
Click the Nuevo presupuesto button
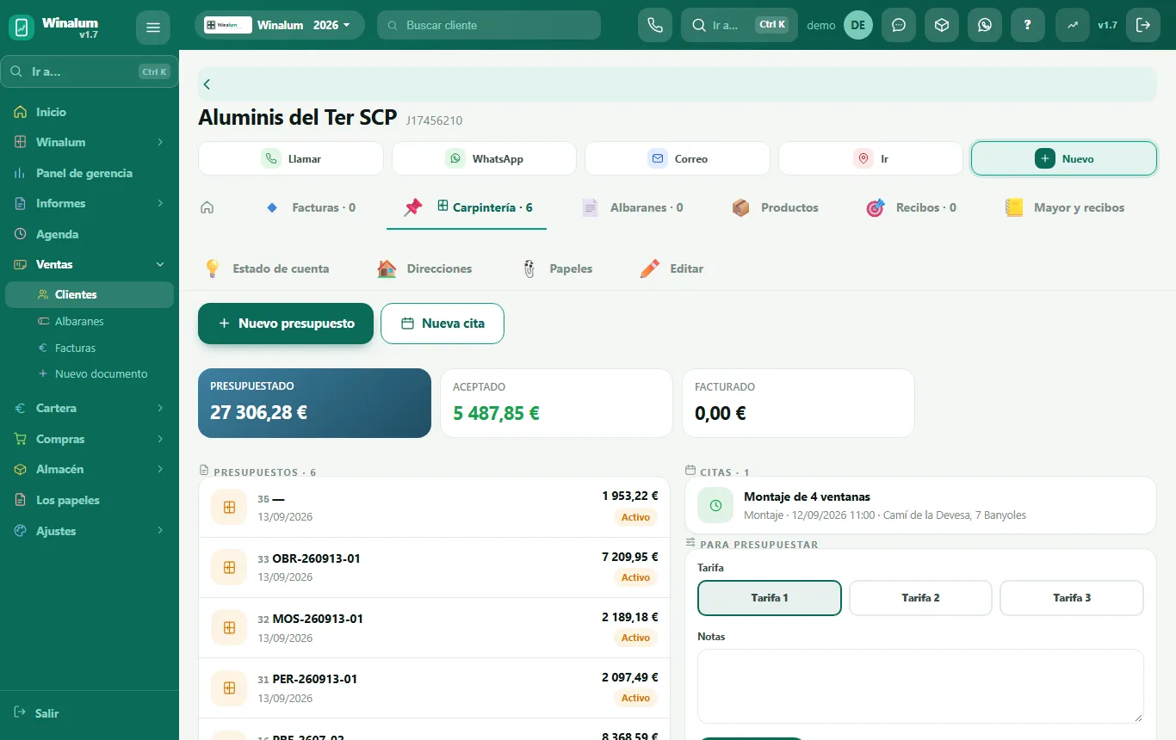pos(286,324)
